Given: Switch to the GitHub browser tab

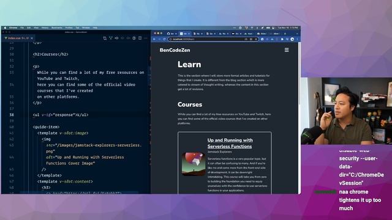Looking at the screenshot, I should click(x=171, y=34).
